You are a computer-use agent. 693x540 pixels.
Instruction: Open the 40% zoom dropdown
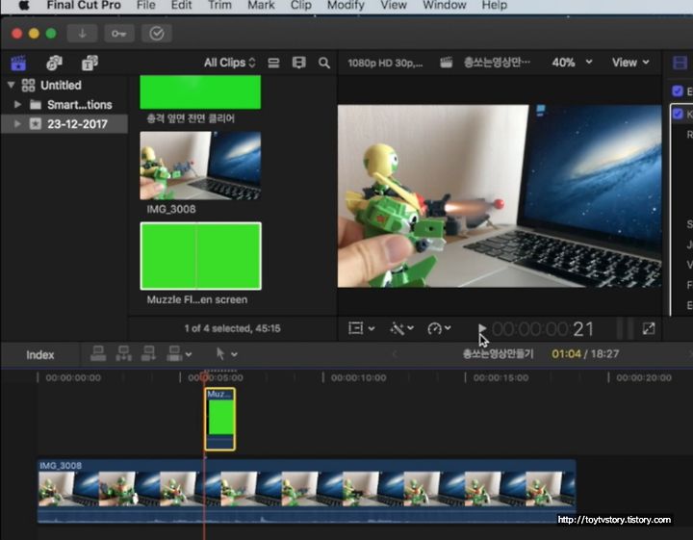tap(572, 63)
